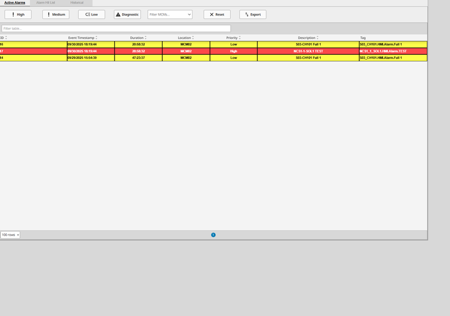Select the Active Alarms tab
The image size is (450, 316).
point(15,2)
